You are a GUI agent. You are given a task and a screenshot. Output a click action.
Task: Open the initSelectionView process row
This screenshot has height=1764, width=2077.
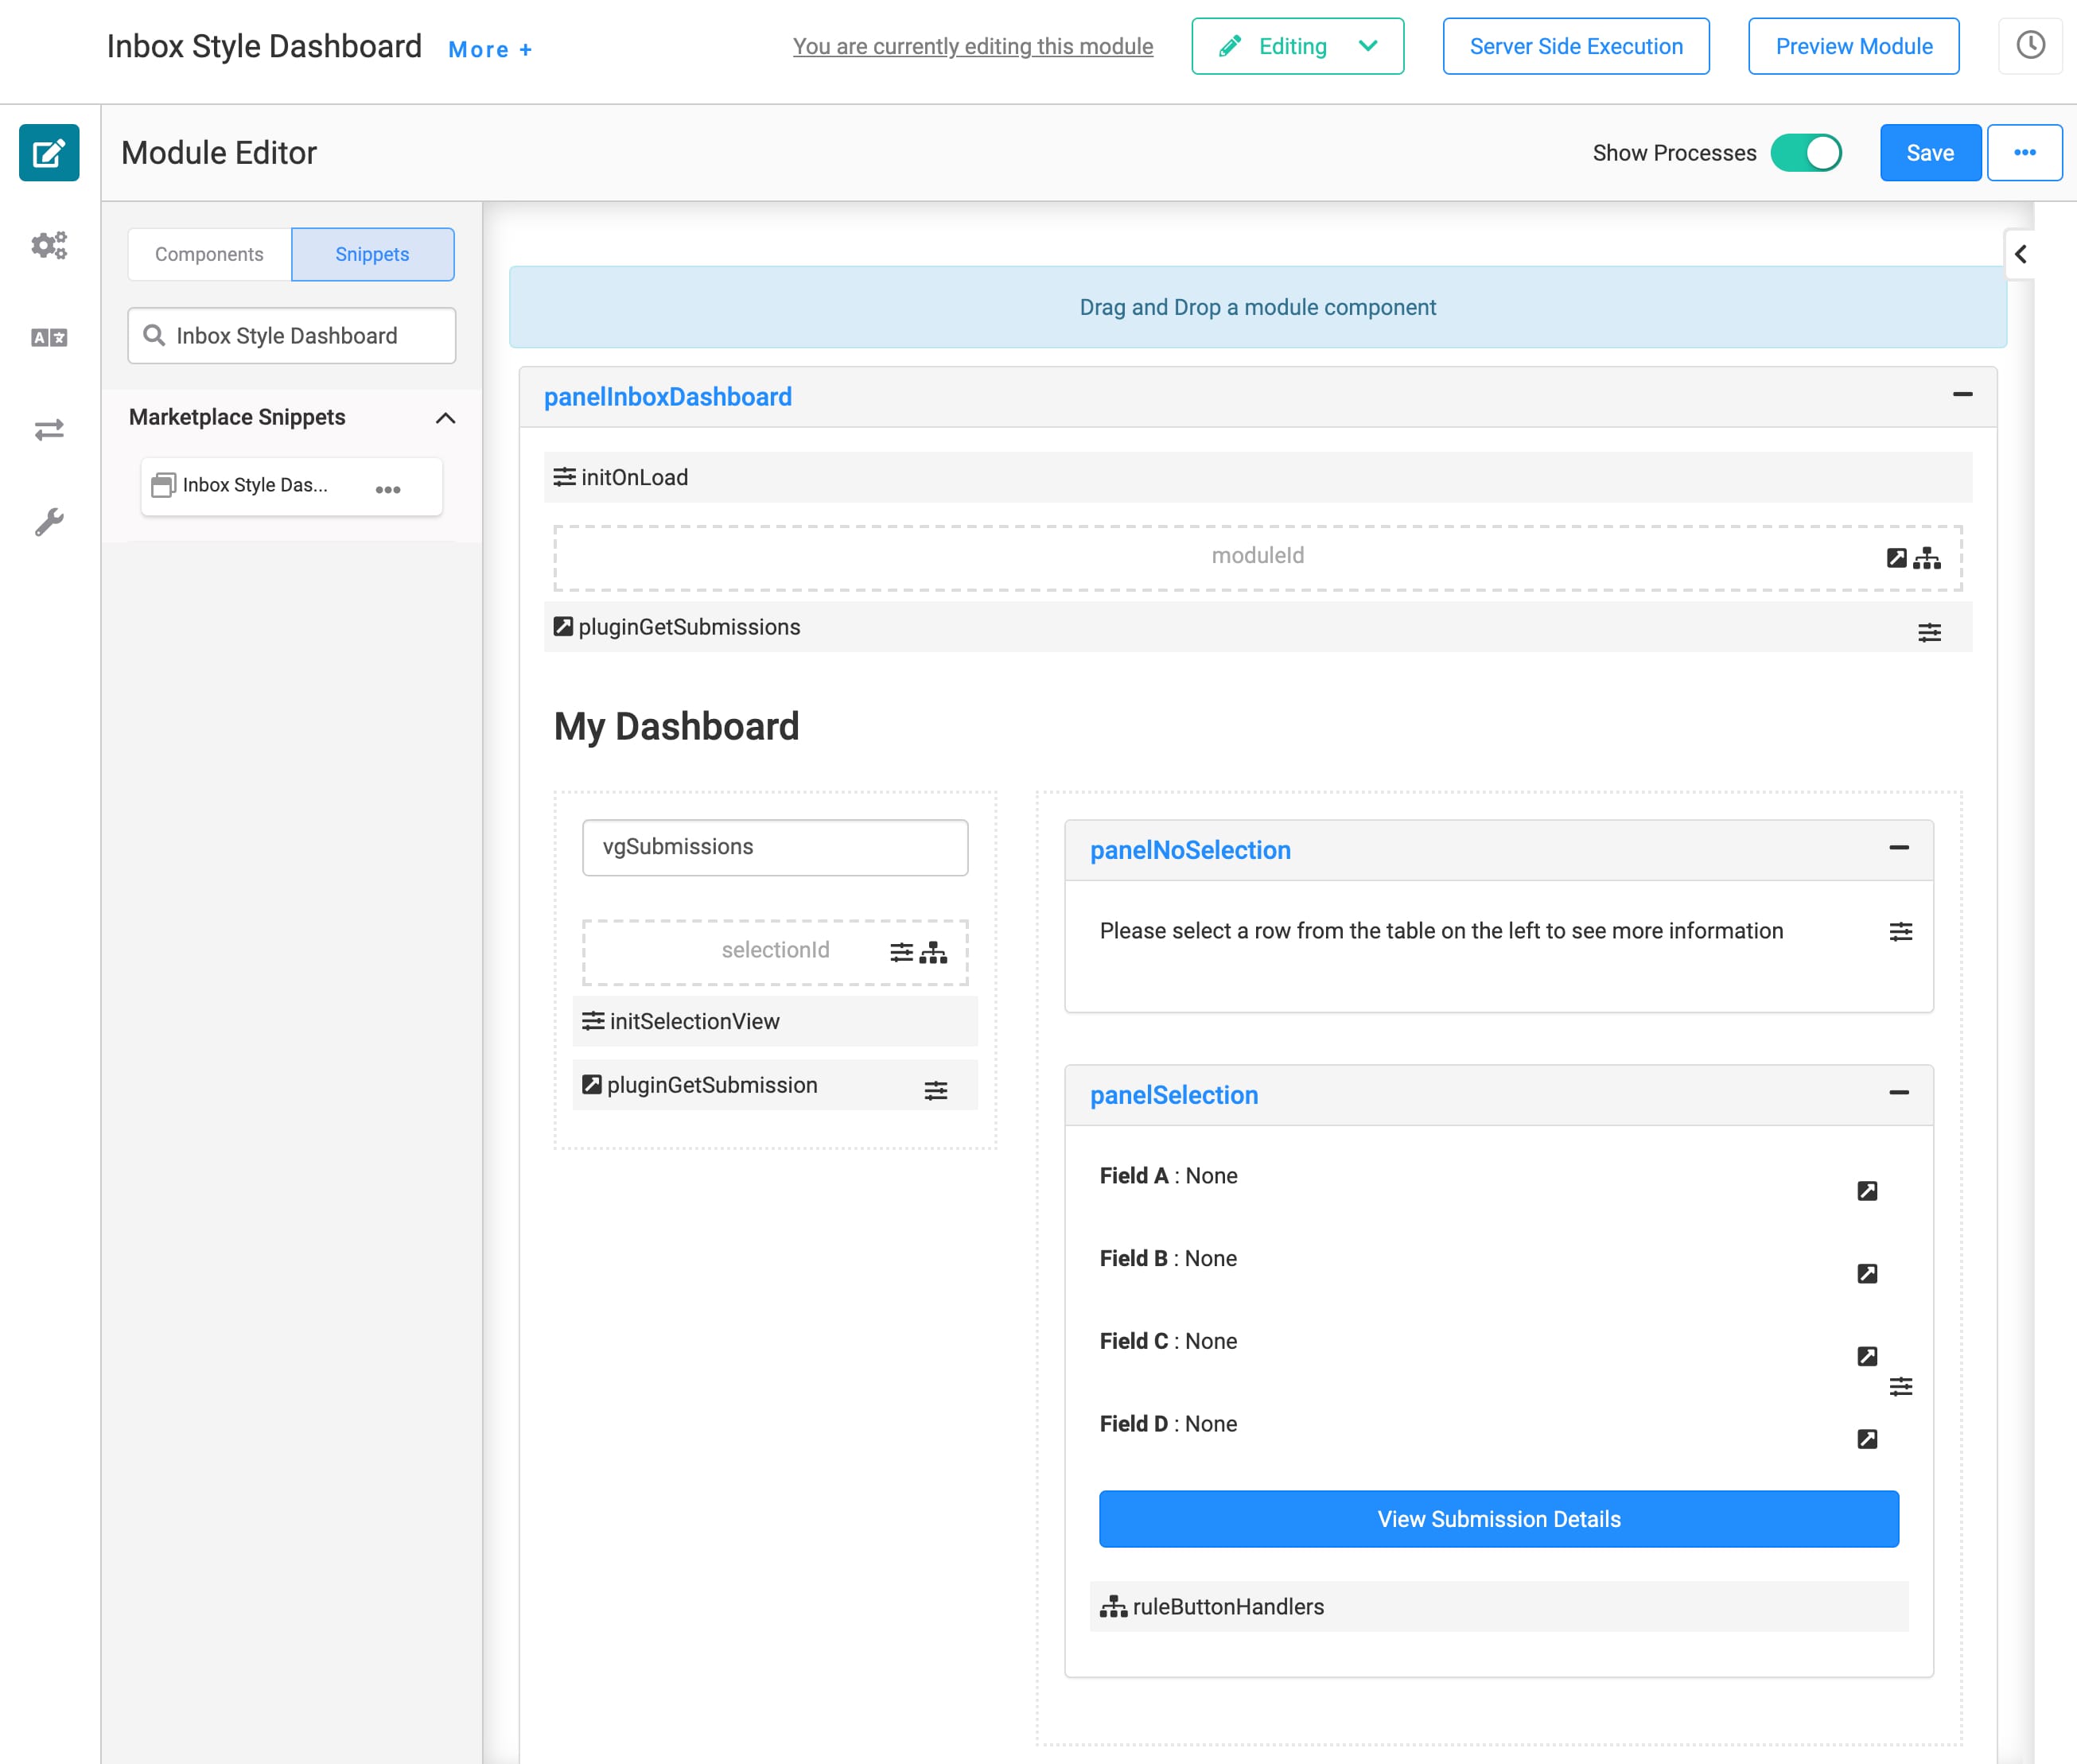[x=775, y=1021]
